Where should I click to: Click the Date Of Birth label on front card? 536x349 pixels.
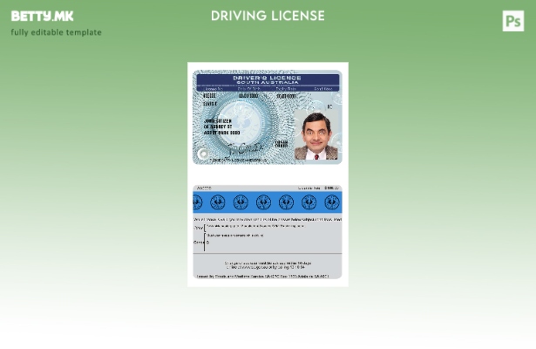coord(248,89)
